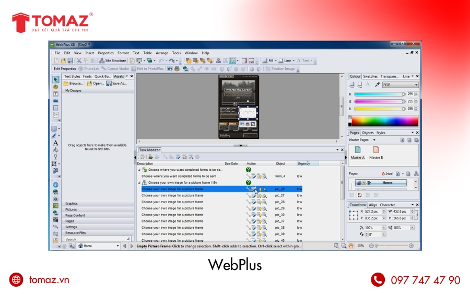Switch to the Swatches tab
The height and width of the screenshot is (294, 470).
point(370,76)
